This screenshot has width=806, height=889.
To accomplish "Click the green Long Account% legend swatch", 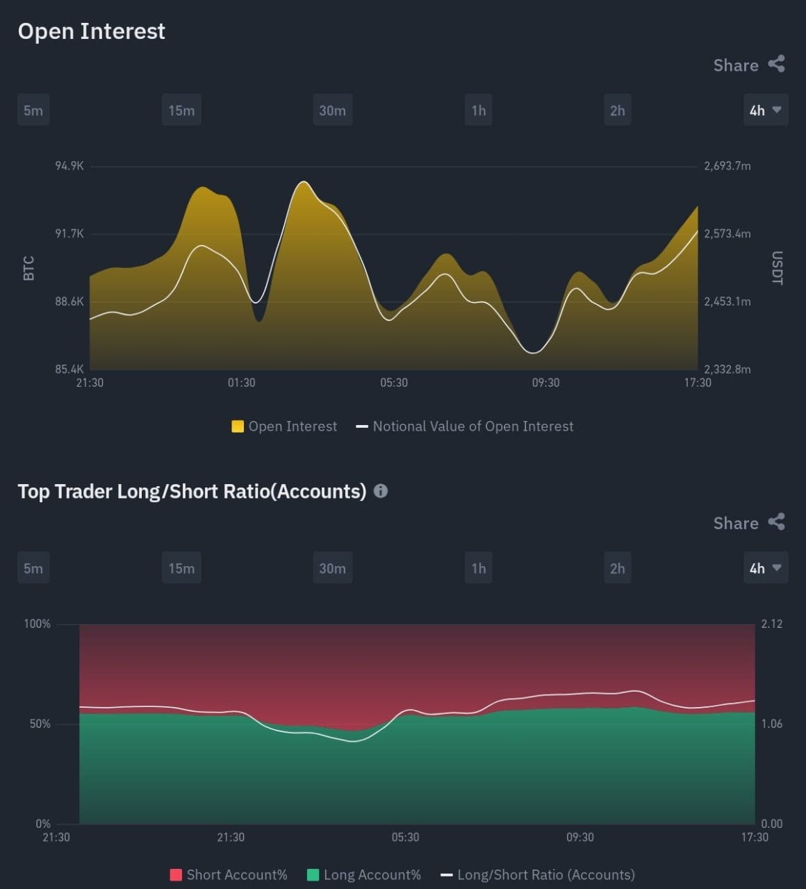I will [x=314, y=874].
